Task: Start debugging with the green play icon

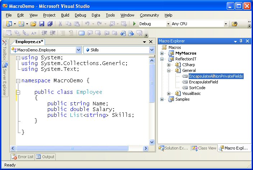Action: (x=134, y=24)
